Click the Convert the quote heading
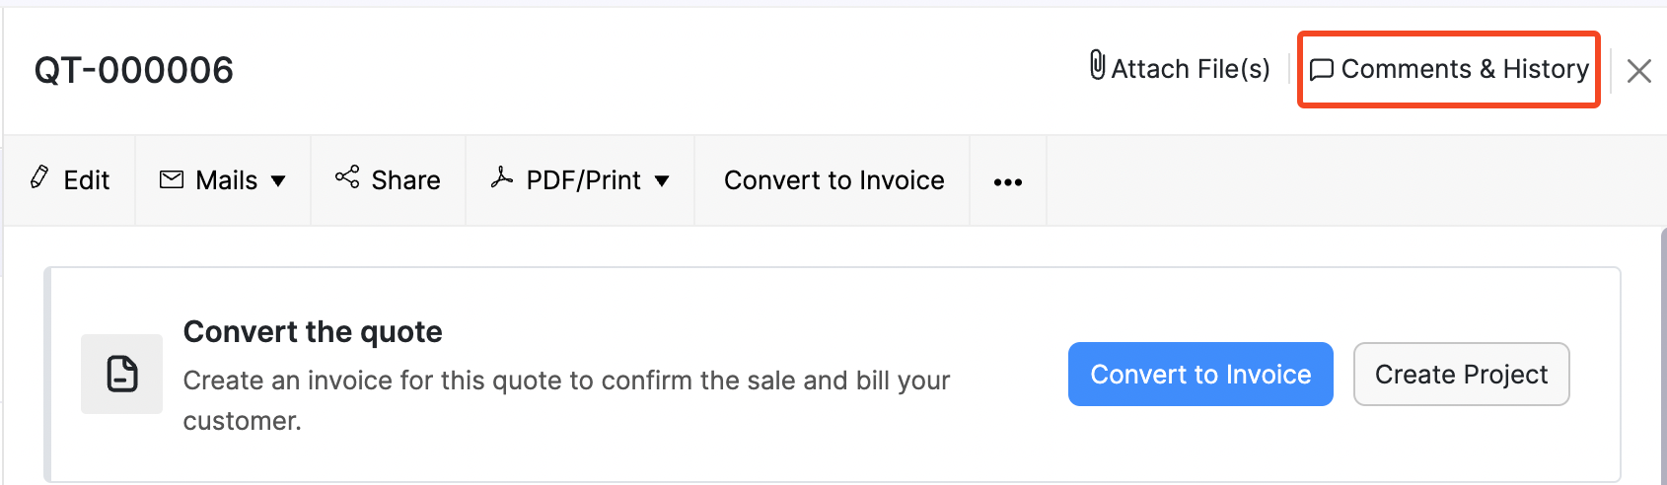1667x485 pixels. tap(313, 332)
